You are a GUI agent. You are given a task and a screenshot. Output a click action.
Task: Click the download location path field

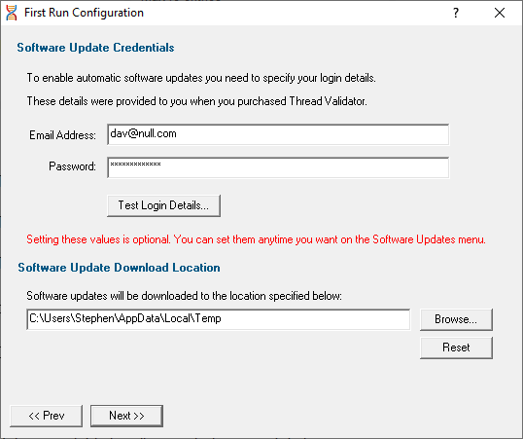point(219,319)
